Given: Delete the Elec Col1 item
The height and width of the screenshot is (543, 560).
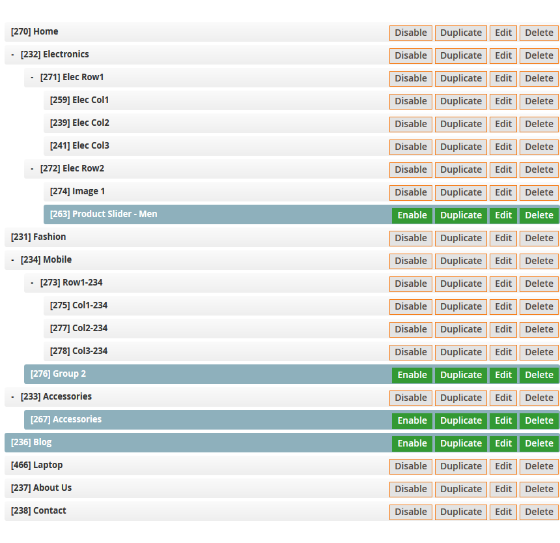Looking at the screenshot, I should click(539, 101).
